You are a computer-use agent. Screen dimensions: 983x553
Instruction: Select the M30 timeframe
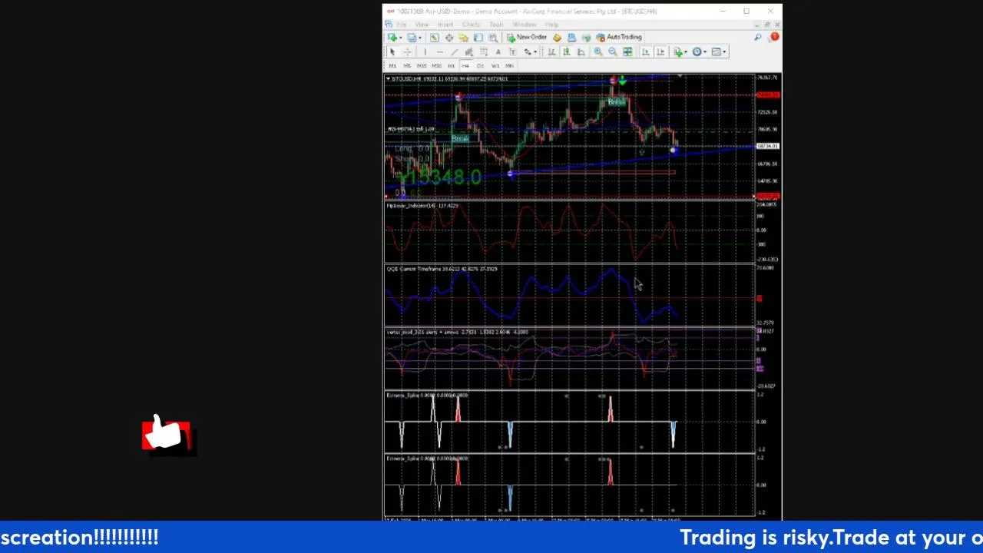click(x=436, y=66)
